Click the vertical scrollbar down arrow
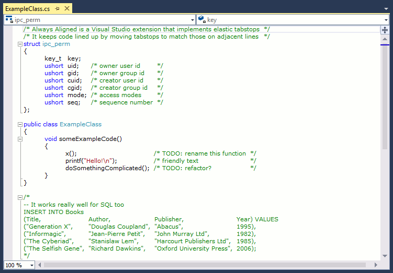 tap(385, 256)
